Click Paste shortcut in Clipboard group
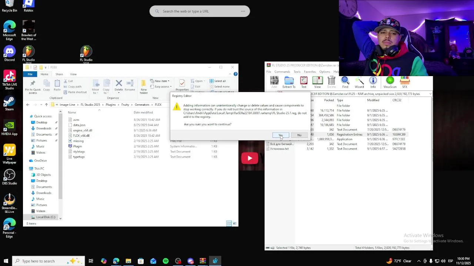Viewport: 474px width, 266px height. [x=75, y=92]
